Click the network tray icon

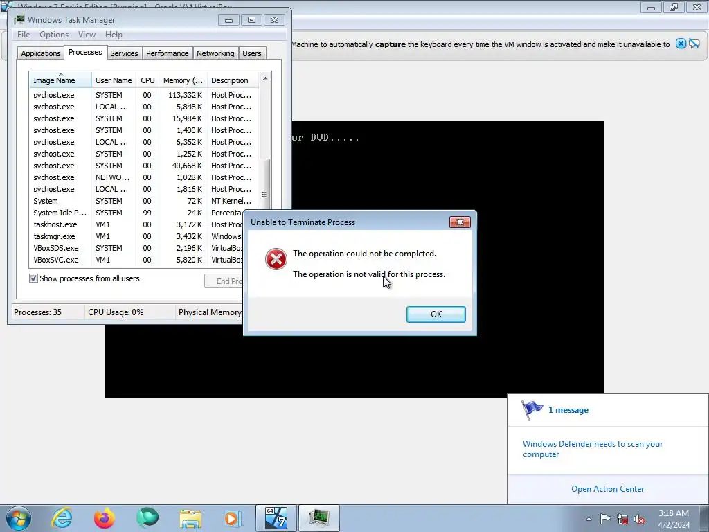pos(622,519)
